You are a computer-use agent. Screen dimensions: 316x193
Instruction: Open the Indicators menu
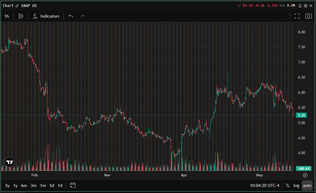[46, 16]
